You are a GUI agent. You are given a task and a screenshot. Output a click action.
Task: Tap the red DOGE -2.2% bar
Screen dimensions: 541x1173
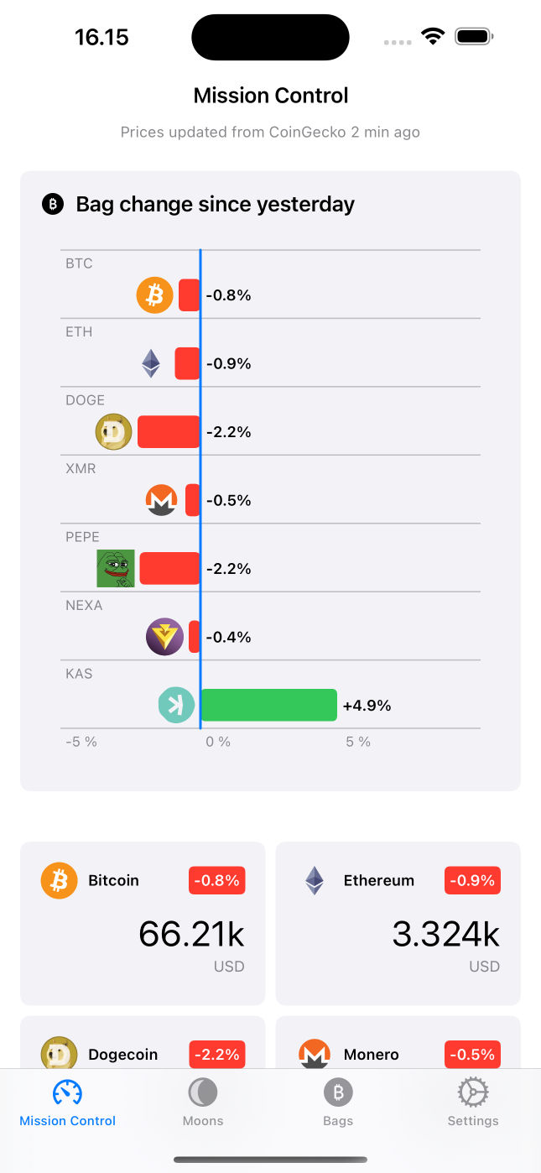pos(169,432)
